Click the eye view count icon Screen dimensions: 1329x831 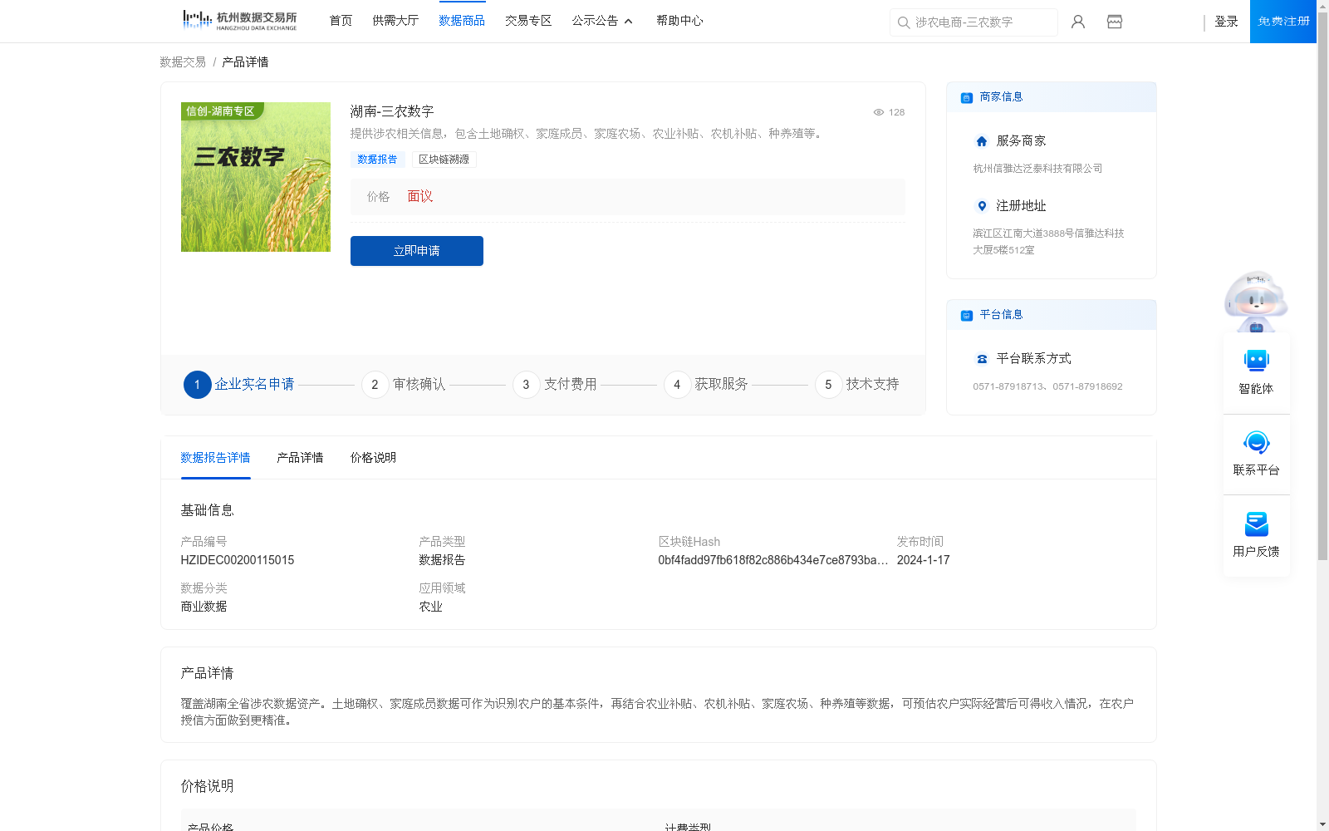tap(879, 112)
